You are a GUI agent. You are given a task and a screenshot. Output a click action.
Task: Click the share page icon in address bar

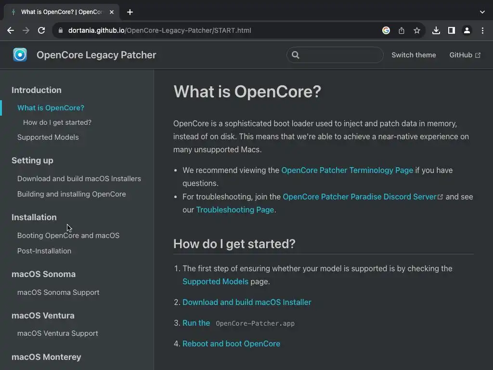(402, 30)
